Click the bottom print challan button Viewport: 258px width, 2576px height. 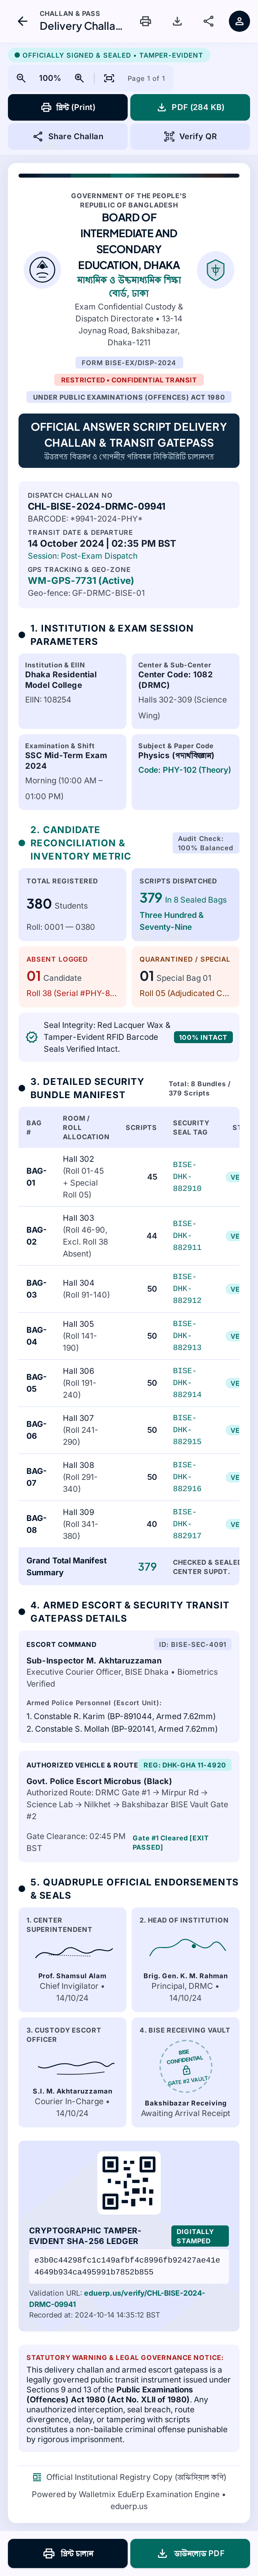68,2553
